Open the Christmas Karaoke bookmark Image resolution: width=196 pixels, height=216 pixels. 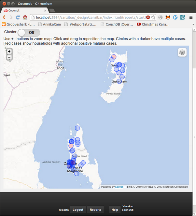(153, 24)
